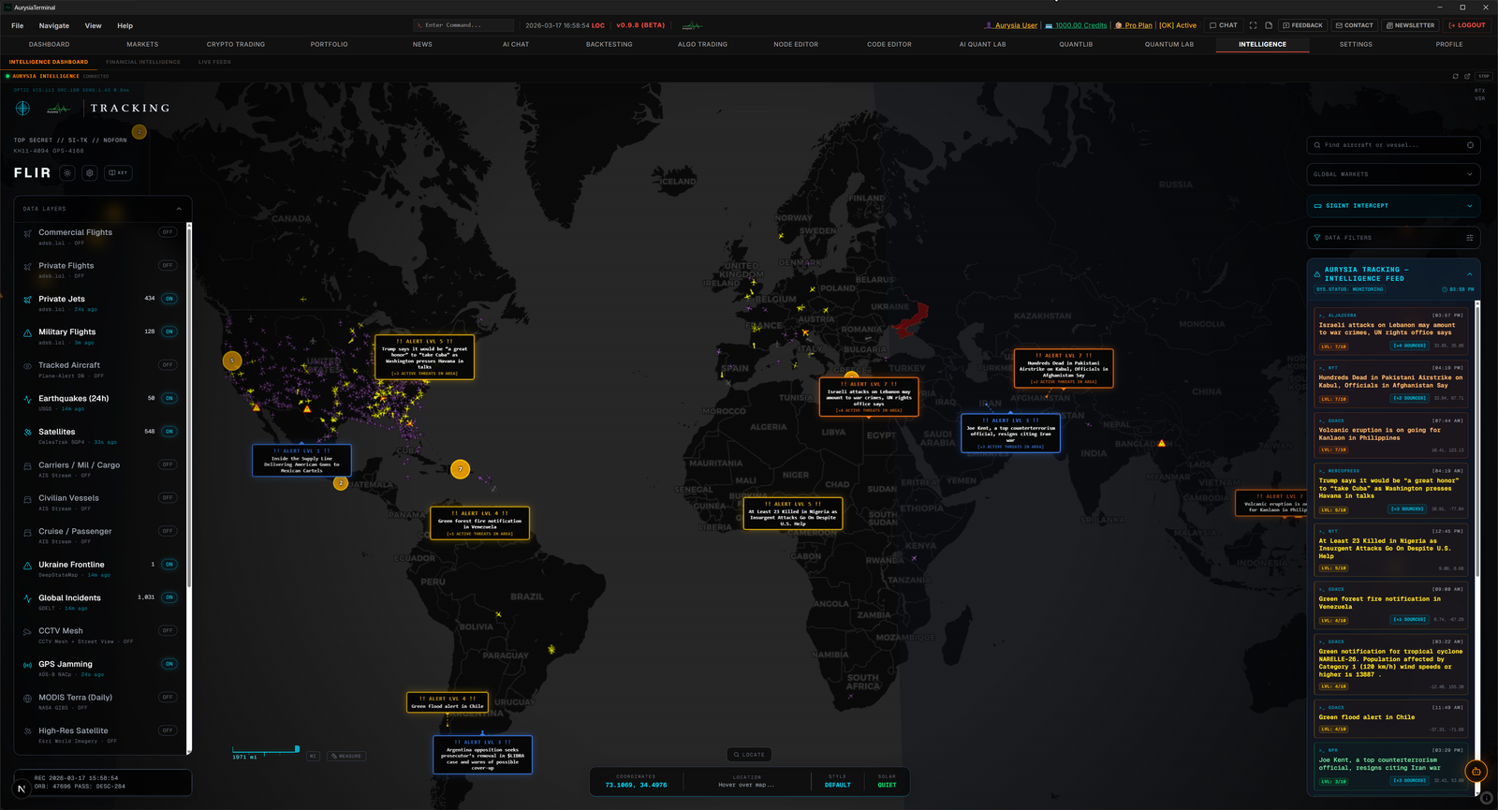Viewport: 1498px width, 810px height.
Task: Open the orange assistant bot icon
Action: (1476, 772)
